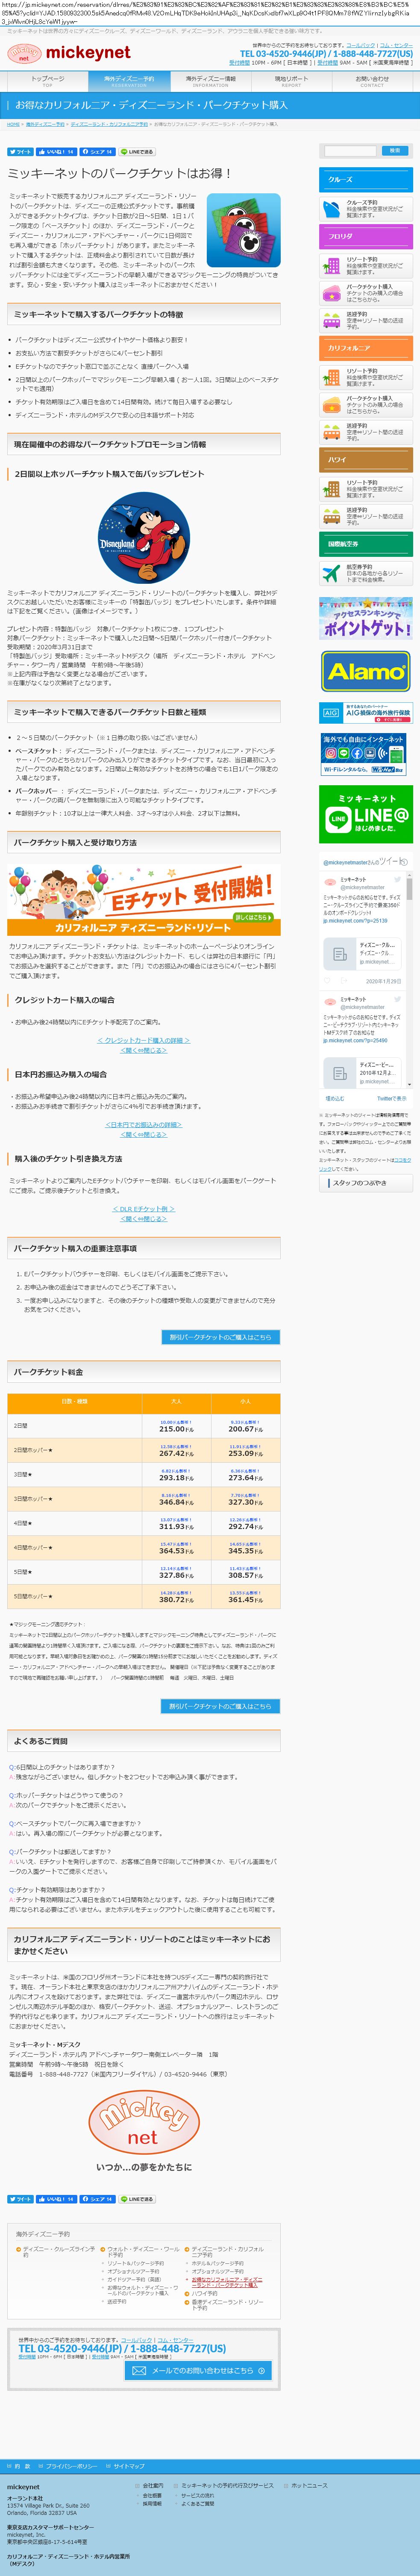The width and height of the screenshot is (420, 2576).
Task: Select the pink Florida park ticket icon
Action: (x=331, y=292)
